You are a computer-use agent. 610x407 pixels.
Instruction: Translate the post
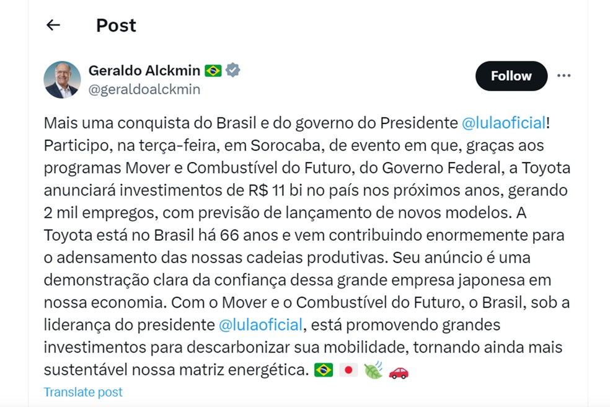[x=83, y=392]
